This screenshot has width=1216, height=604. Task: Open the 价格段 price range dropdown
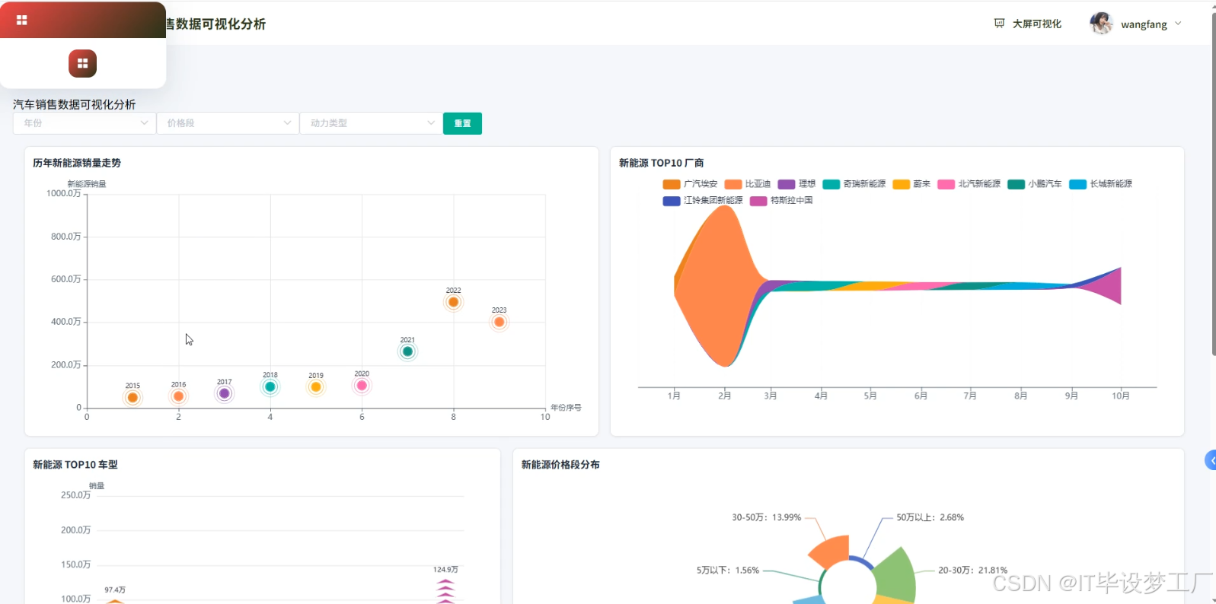227,123
